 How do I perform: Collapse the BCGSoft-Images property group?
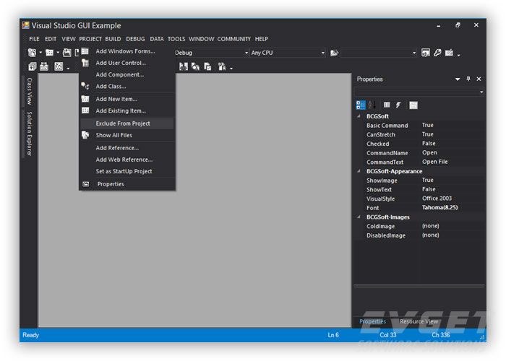tap(359, 217)
